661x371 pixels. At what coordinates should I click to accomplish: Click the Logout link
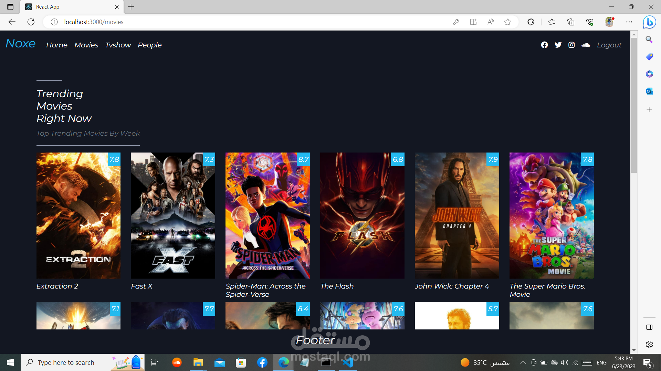[x=609, y=45]
